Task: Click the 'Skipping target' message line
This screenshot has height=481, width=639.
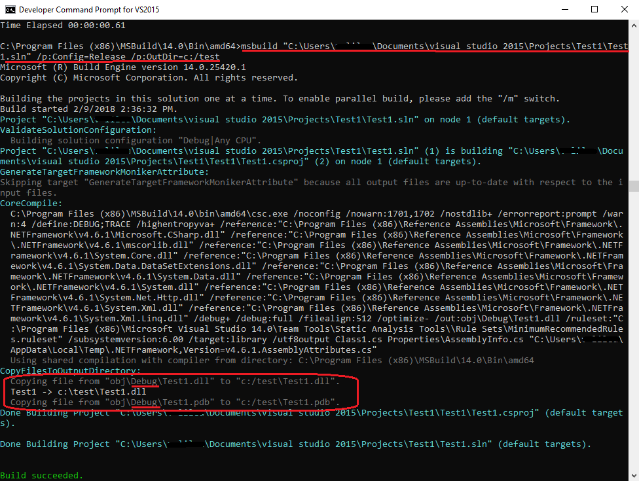Action: [x=312, y=187]
